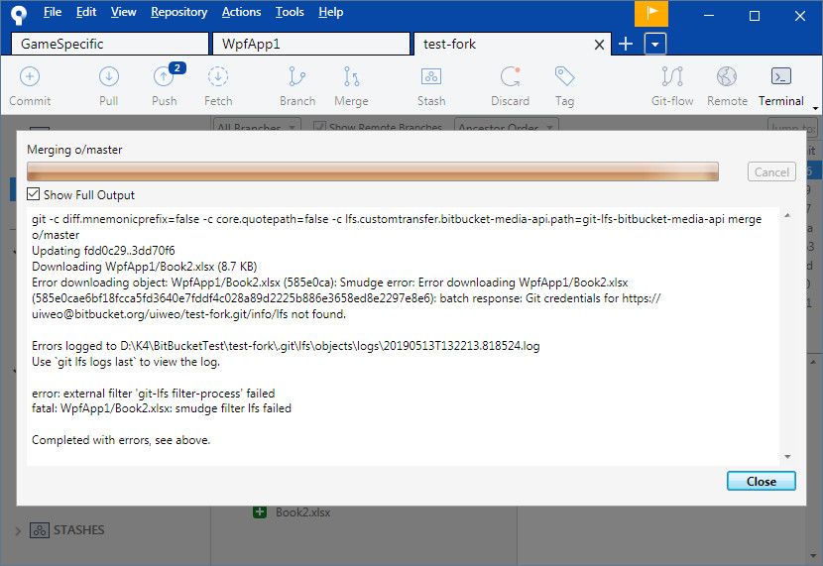Open the Tools menu

click(290, 12)
